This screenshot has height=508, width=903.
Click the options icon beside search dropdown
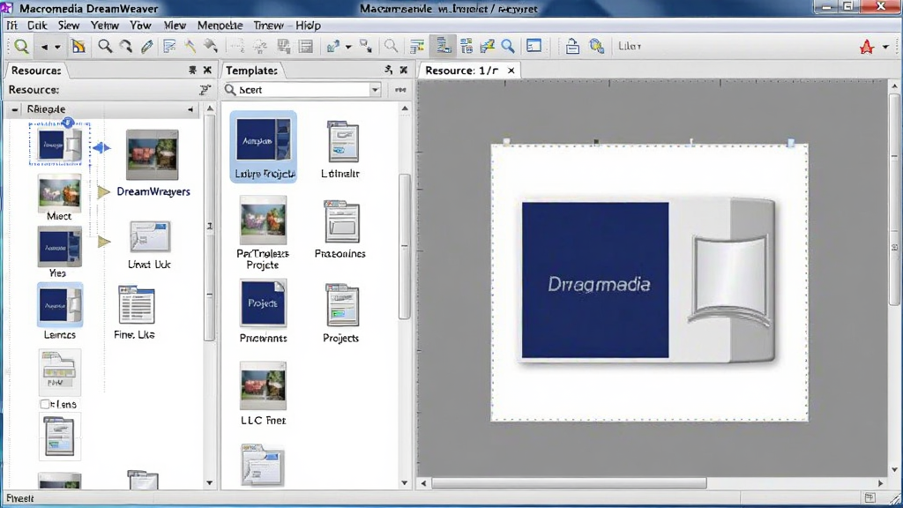[x=400, y=90]
